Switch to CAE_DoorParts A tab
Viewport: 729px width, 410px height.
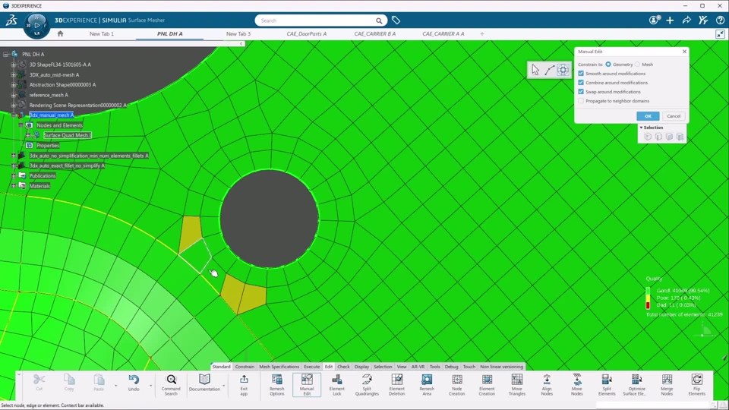pos(306,34)
